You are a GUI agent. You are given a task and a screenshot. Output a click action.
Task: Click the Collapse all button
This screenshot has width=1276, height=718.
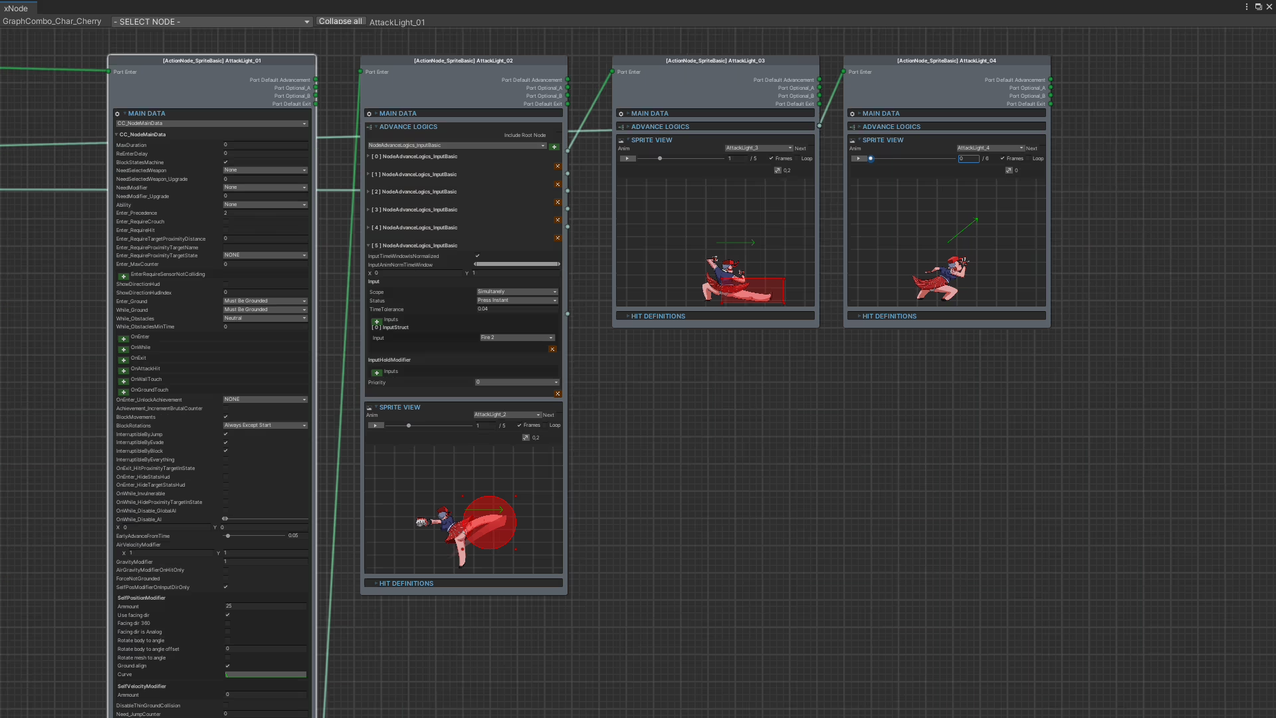[x=340, y=21]
